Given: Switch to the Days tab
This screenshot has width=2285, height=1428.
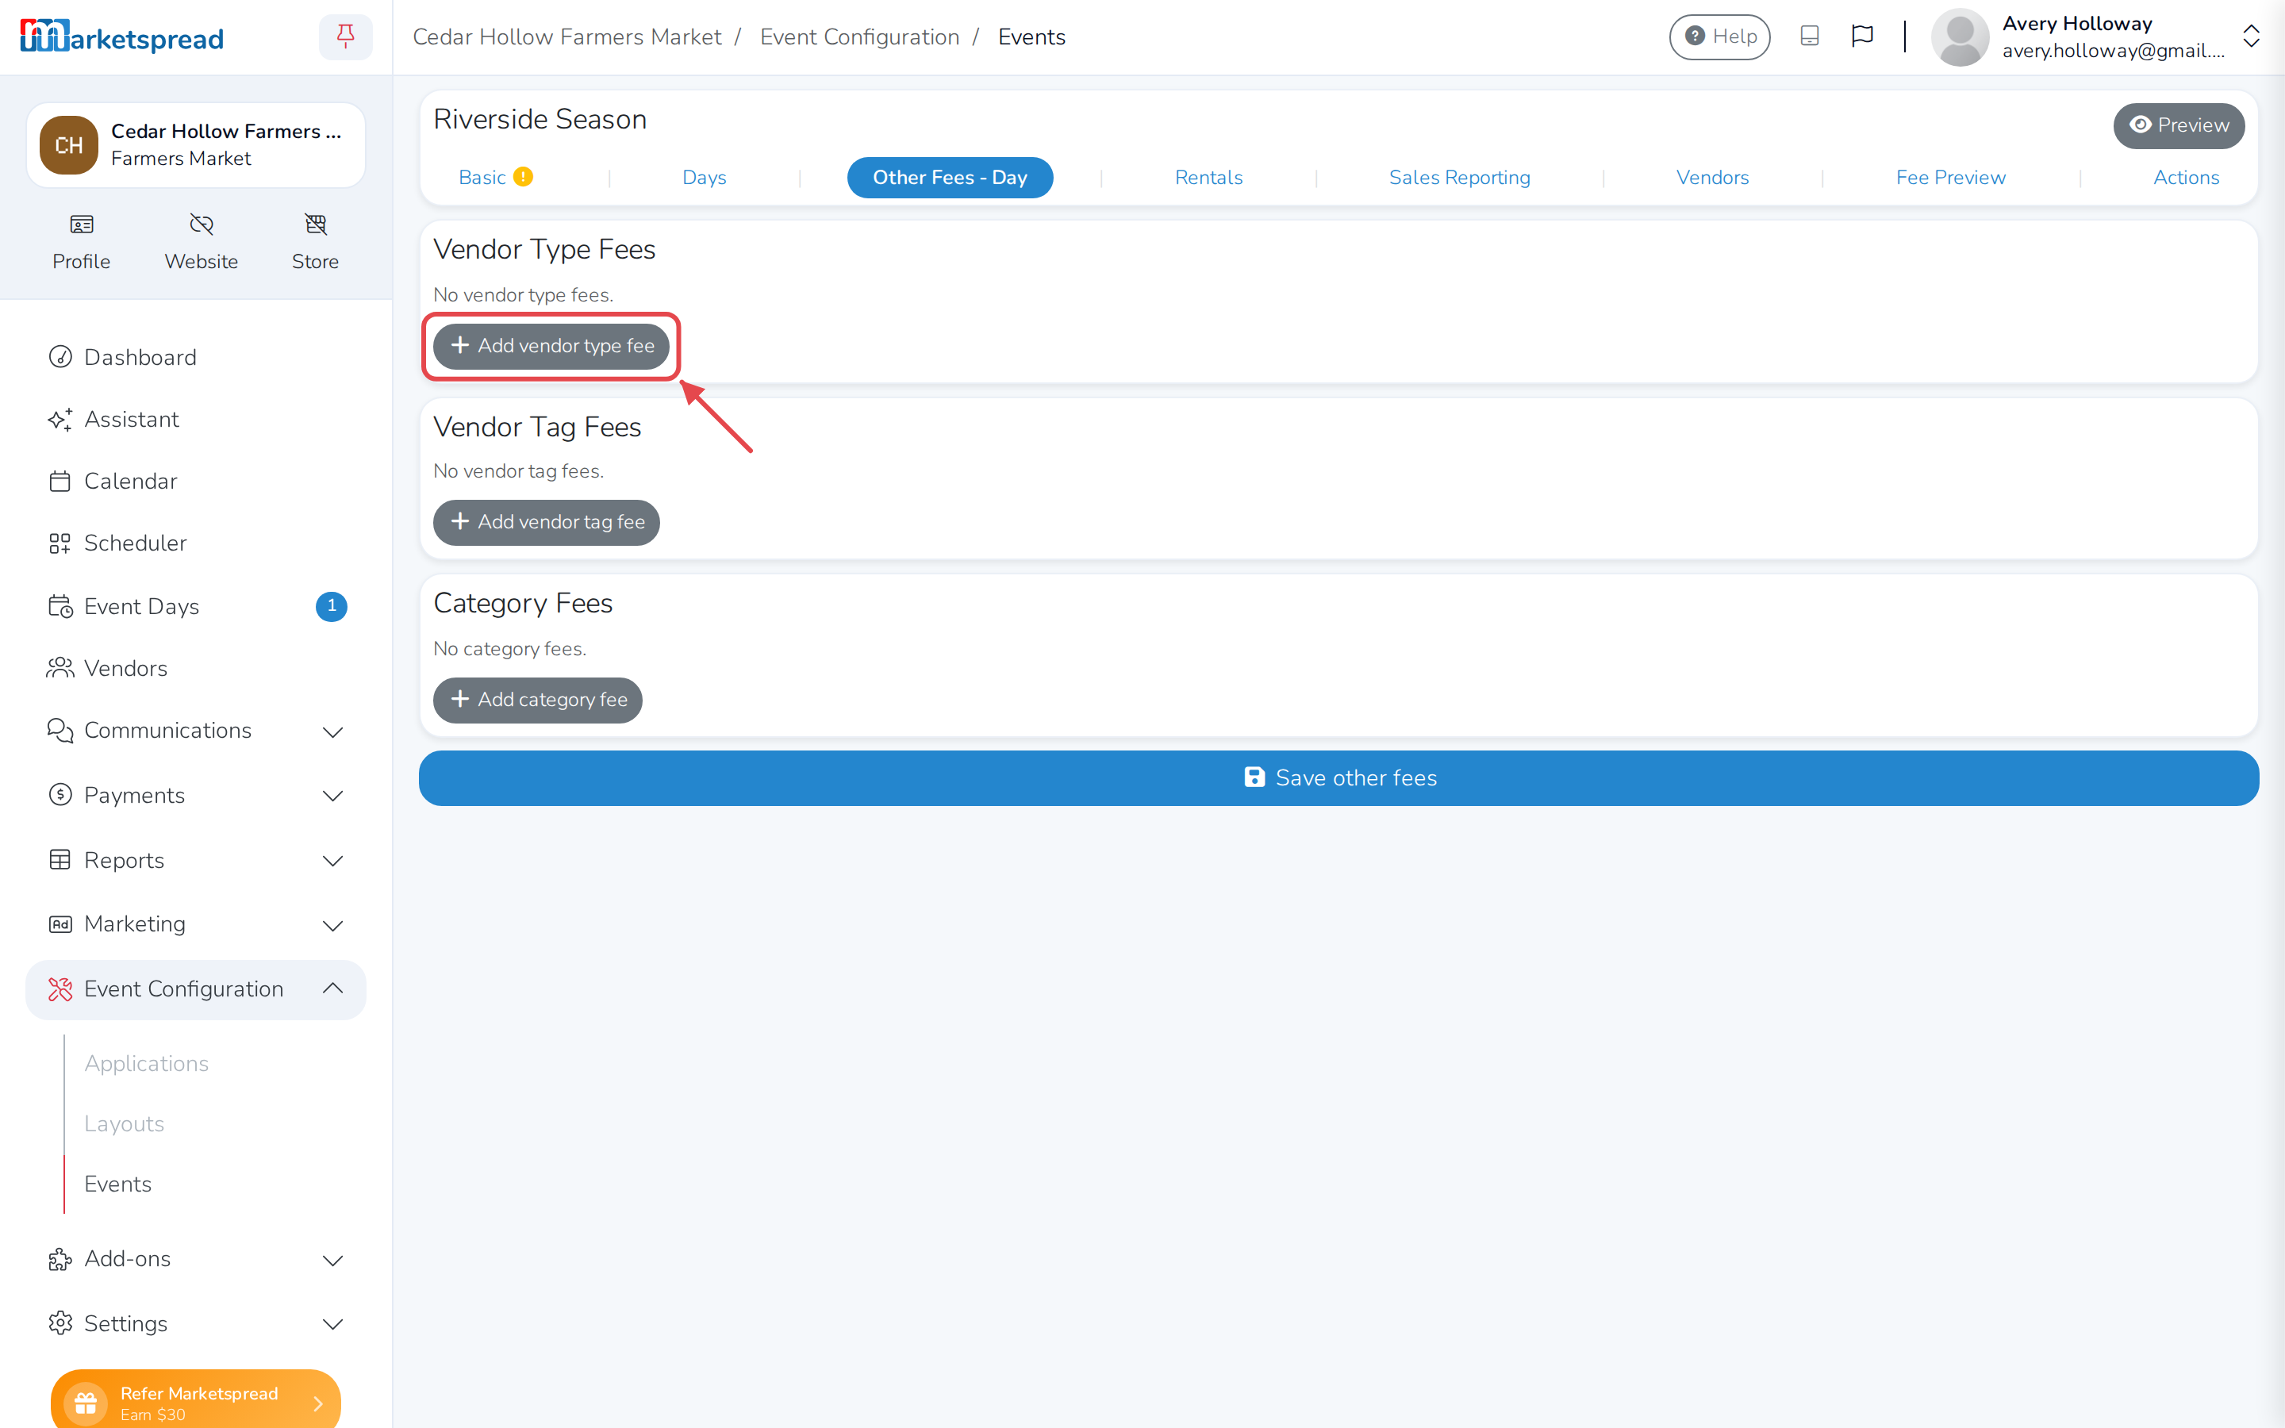Looking at the screenshot, I should click(x=705, y=177).
